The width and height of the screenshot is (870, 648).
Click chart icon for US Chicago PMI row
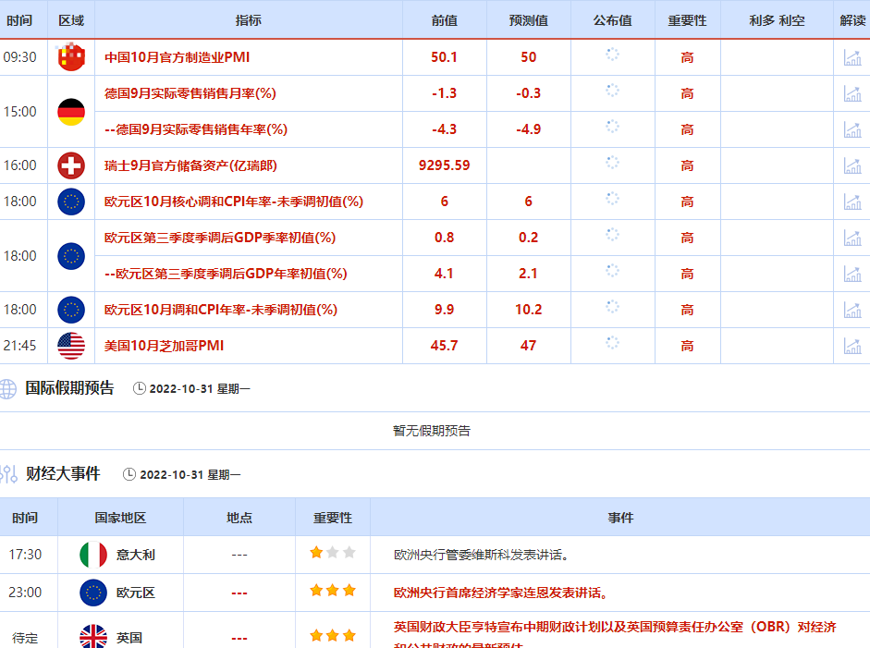click(x=852, y=346)
